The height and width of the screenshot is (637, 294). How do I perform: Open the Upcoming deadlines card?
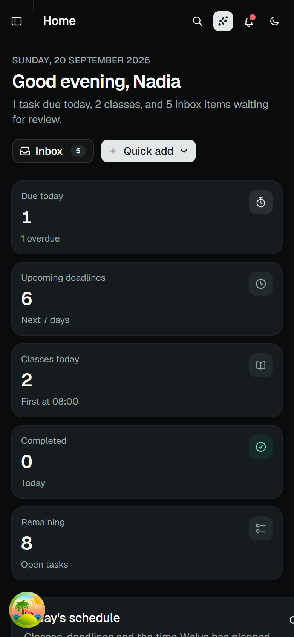147,299
